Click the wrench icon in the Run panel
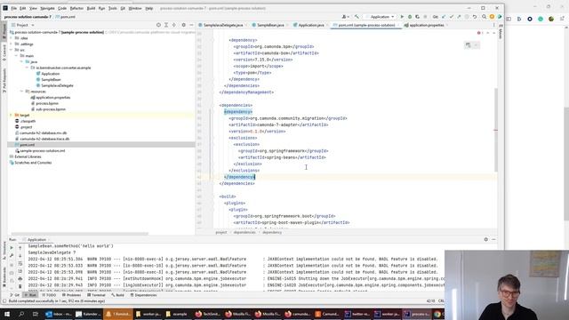Screen dimensions: 569x320 click(12, 256)
